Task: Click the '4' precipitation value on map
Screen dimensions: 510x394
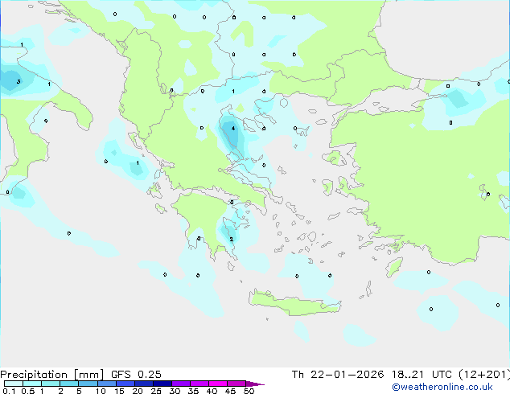Action: [x=233, y=129]
